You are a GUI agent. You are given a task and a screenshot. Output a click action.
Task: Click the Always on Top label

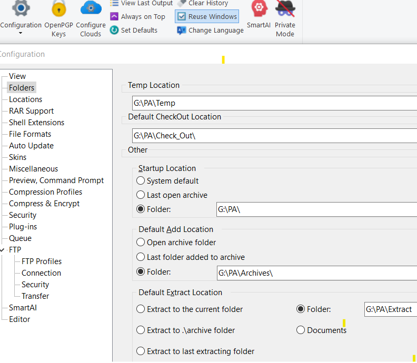point(143,17)
